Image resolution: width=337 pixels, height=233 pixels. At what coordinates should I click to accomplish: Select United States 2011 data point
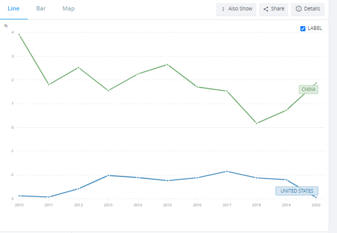pos(49,197)
